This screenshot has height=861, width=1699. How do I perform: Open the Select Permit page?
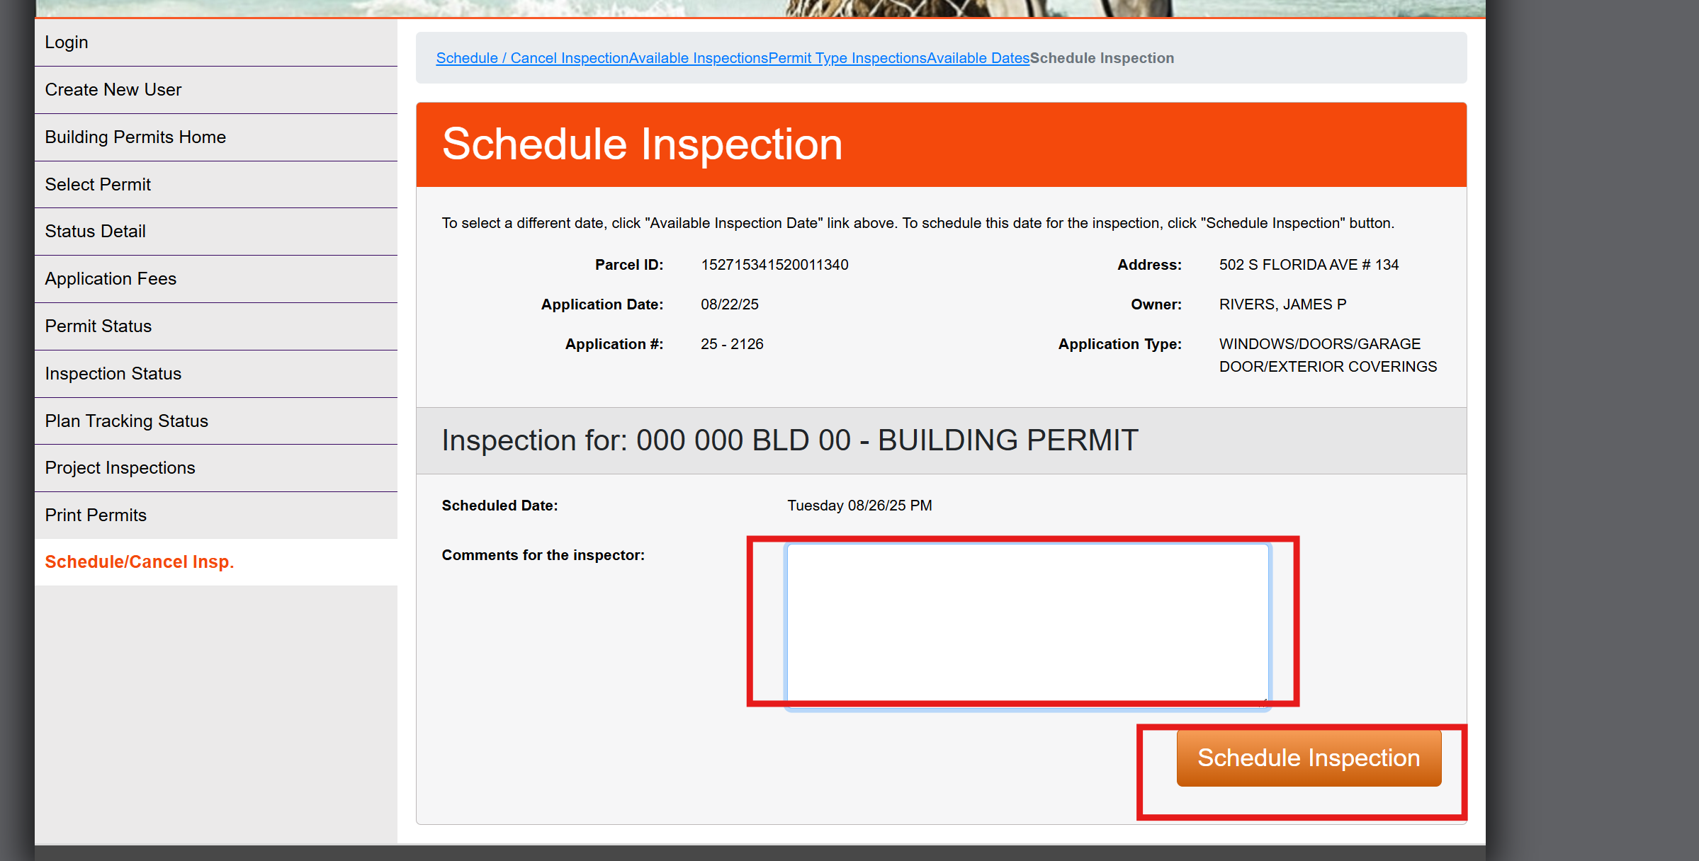click(98, 185)
